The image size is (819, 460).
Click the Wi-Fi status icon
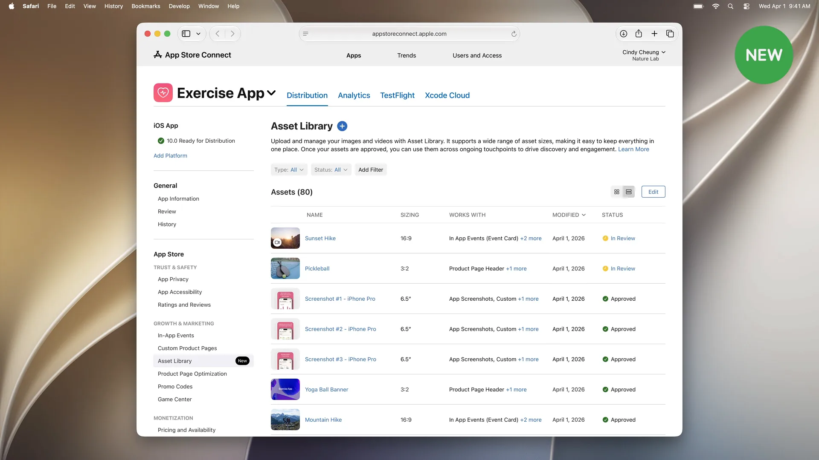tap(716, 6)
